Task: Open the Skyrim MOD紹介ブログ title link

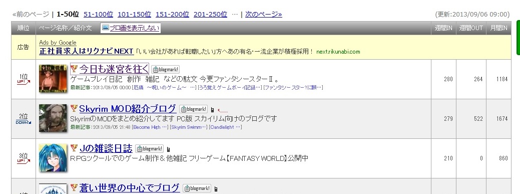Action: click(x=128, y=109)
